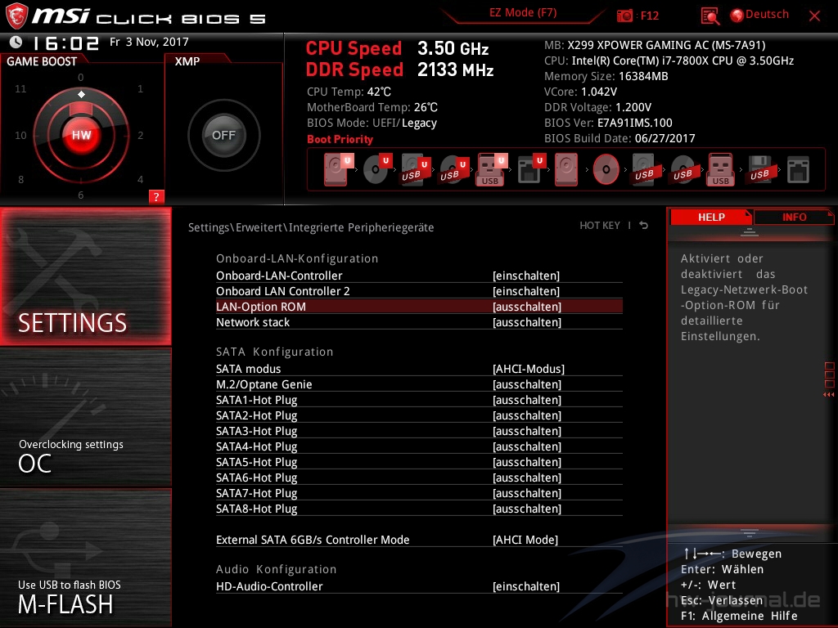Open the SATA4-Hot Plug value options

[527, 446]
